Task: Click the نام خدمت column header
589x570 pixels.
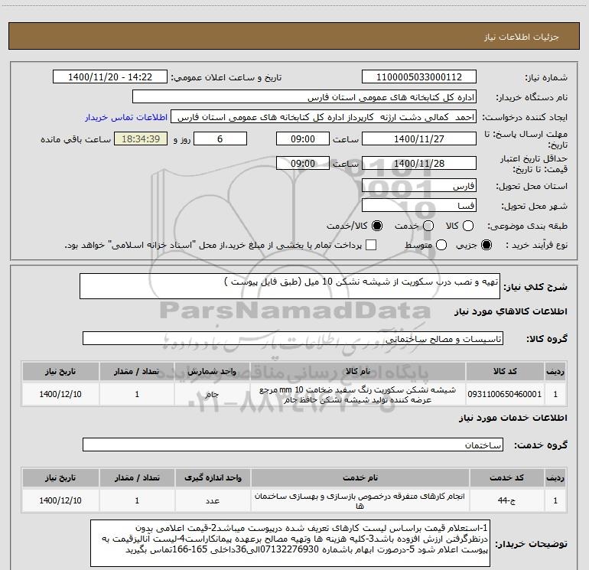Action: click(360, 477)
